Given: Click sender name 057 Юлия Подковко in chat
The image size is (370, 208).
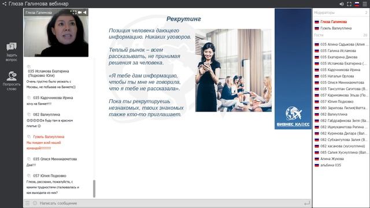Looking at the screenshot, I should [x=50, y=176].
